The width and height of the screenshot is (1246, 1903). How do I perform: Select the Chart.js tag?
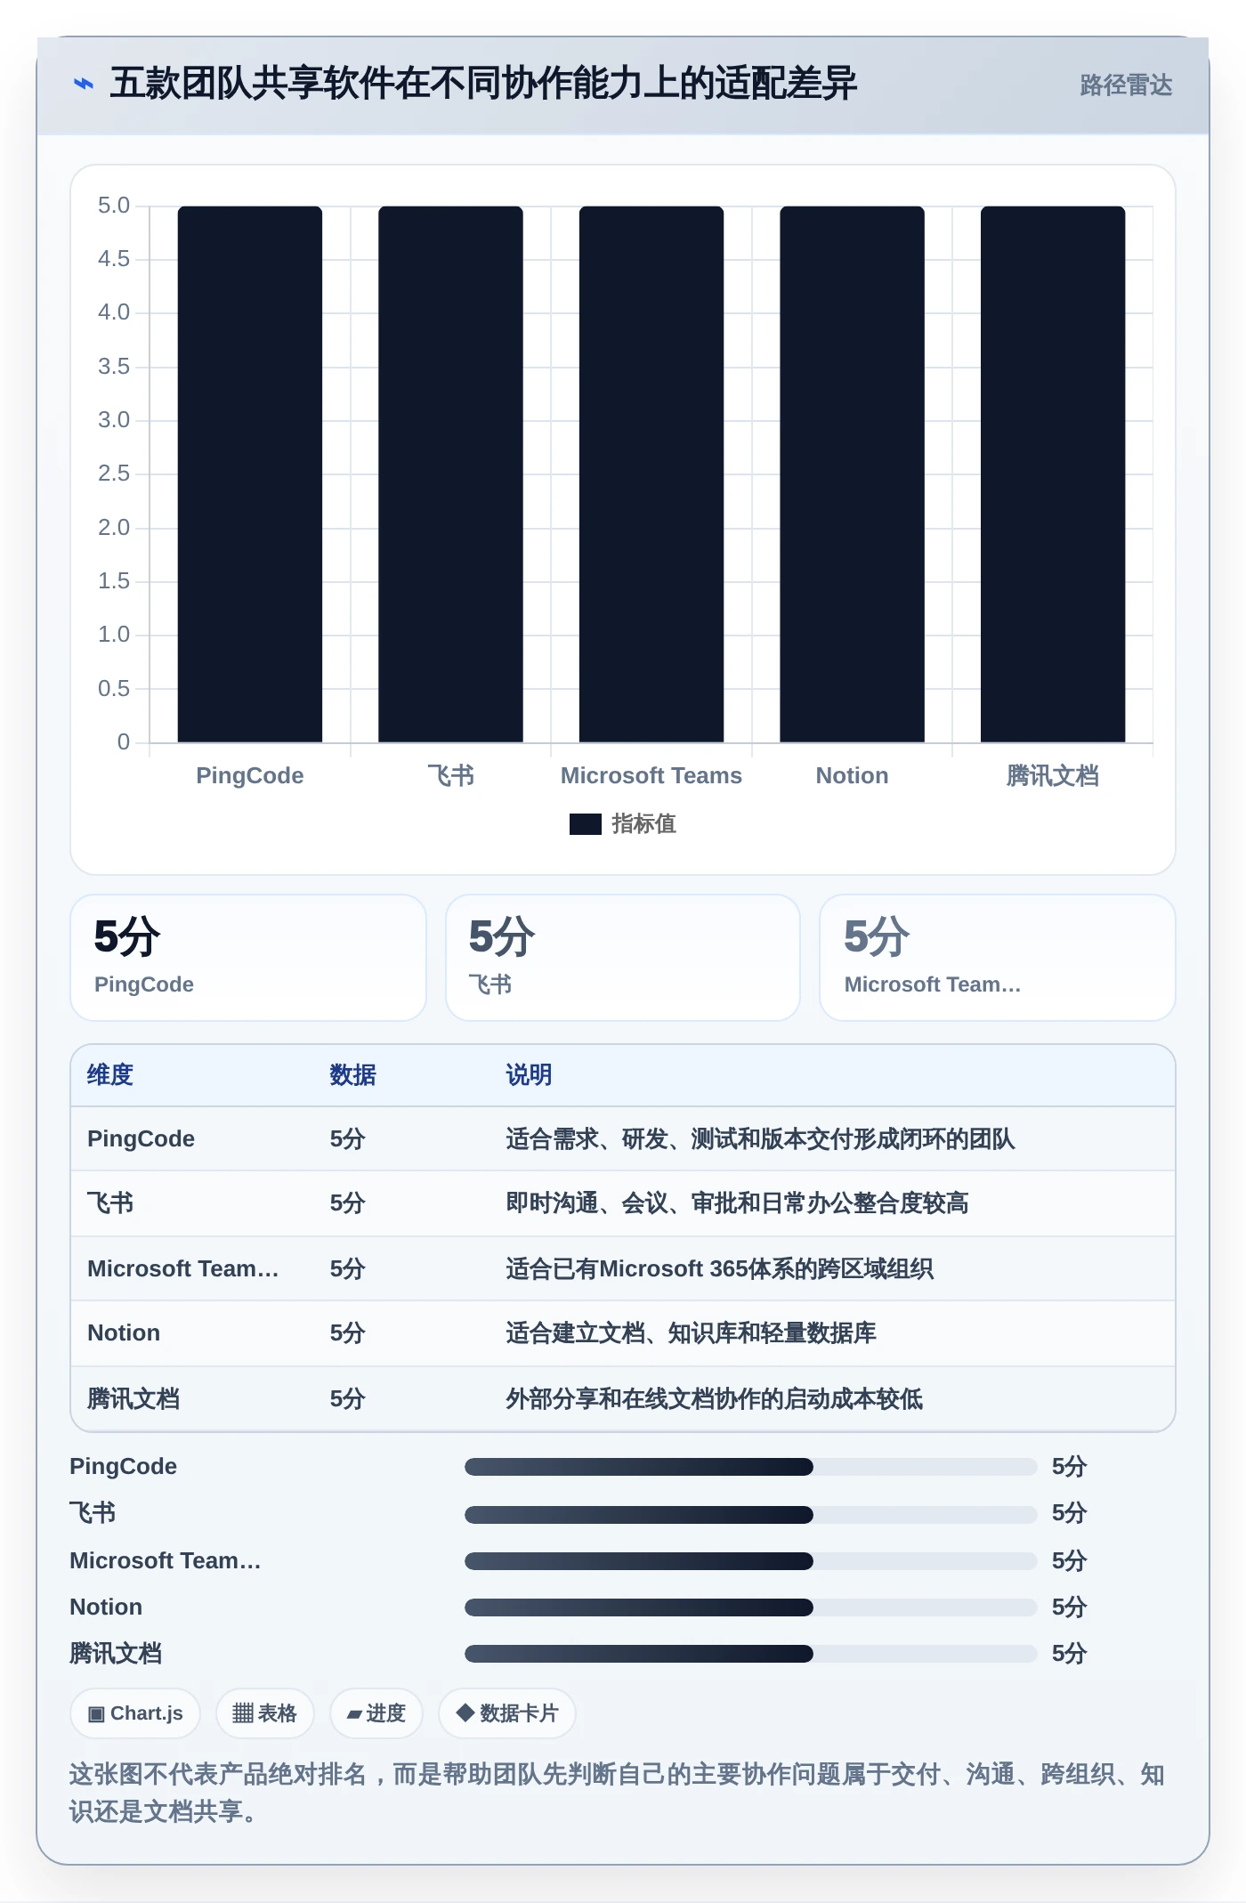tap(135, 1713)
